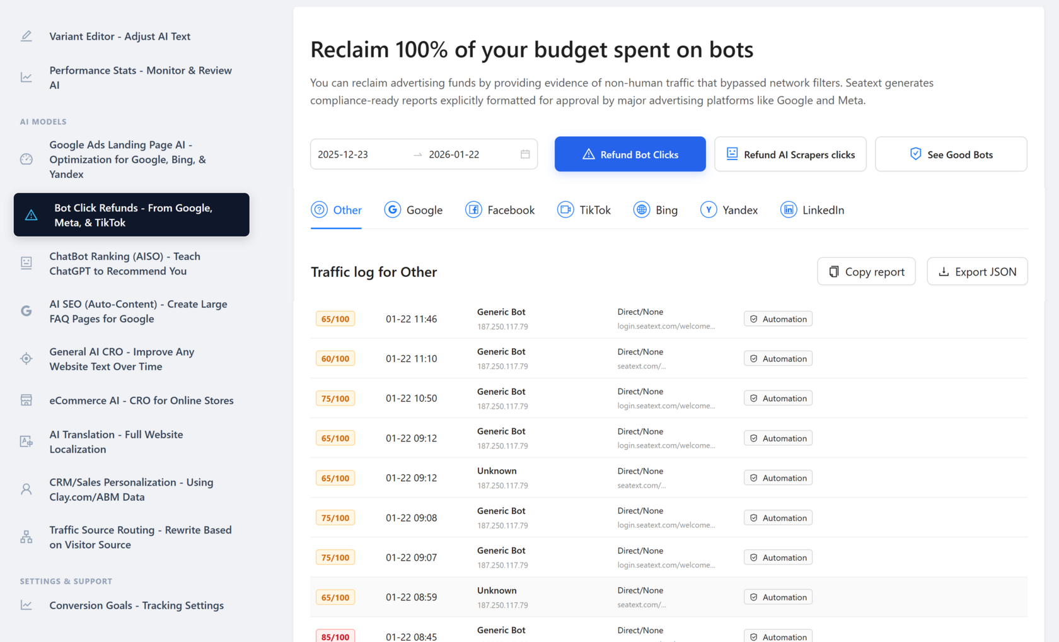Click the chart icon beside Conversion Goals

(26, 605)
